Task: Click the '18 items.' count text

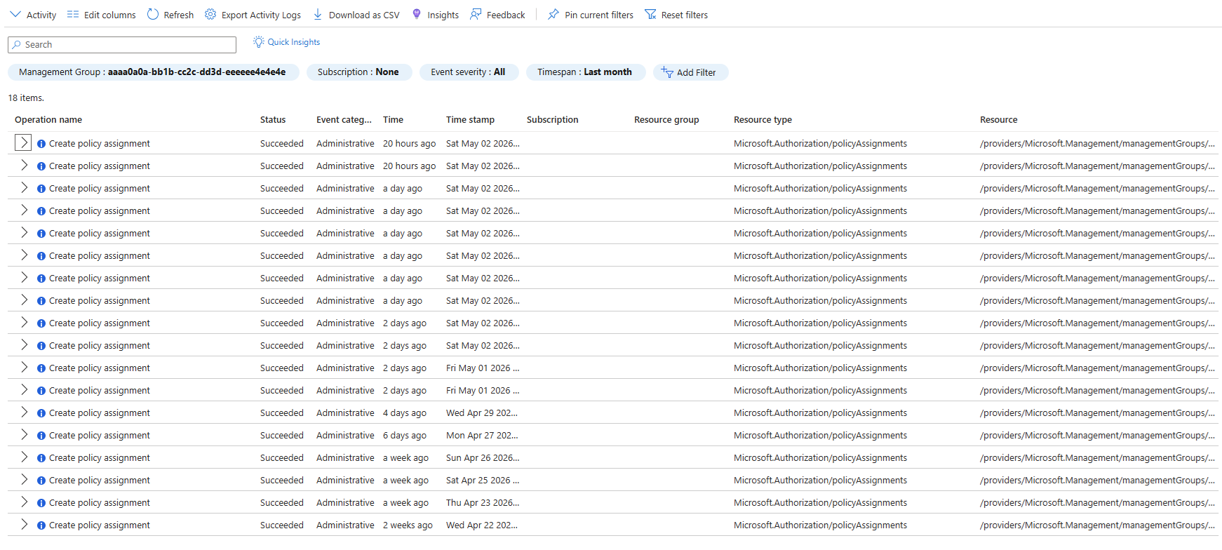Action: point(26,98)
